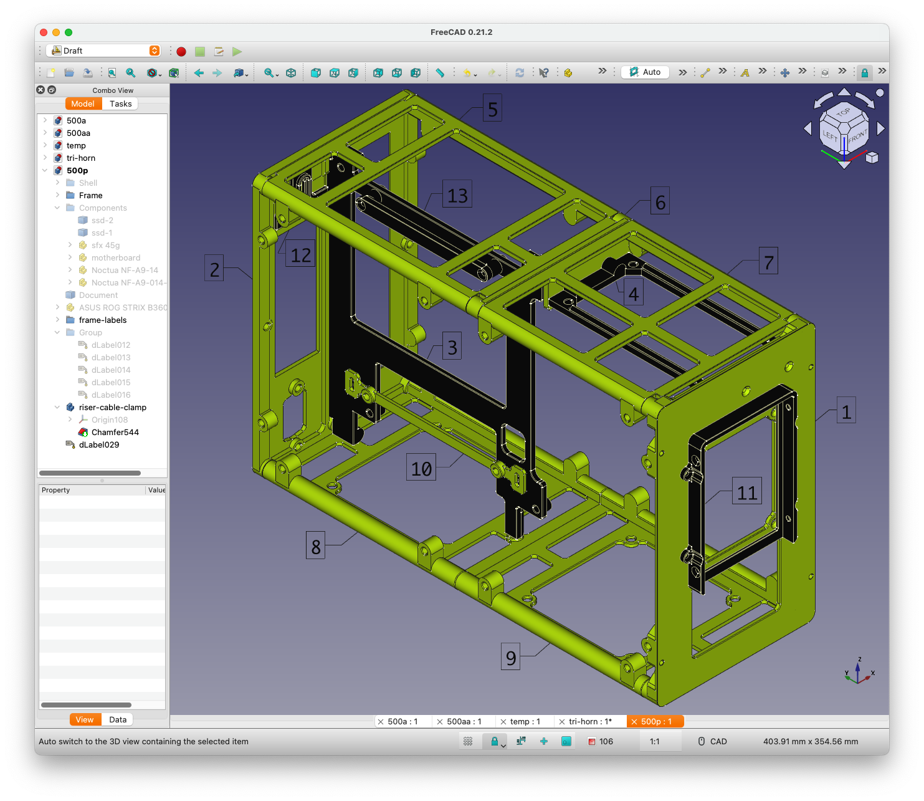Click the Draft move tool icon
This screenshot has height=801, width=924.
coord(785,73)
